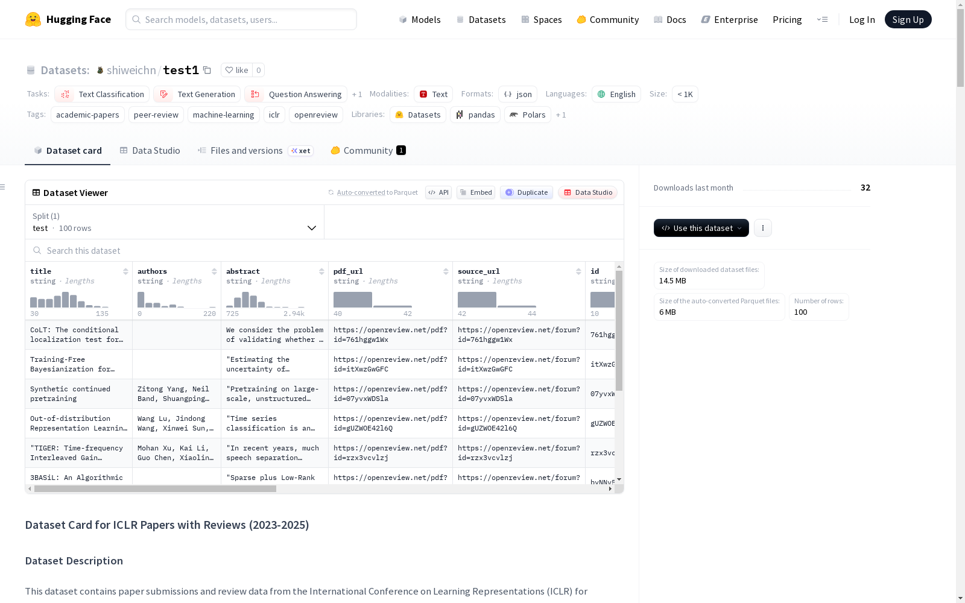Sort by the source_url column
This screenshot has width=965, height=603.
(x=578, y=271)
